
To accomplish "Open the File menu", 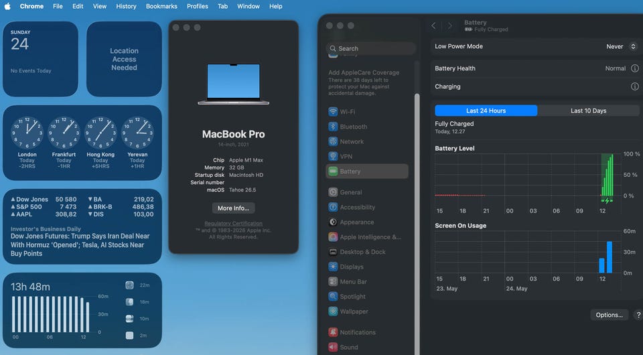I will click(58, 6).
